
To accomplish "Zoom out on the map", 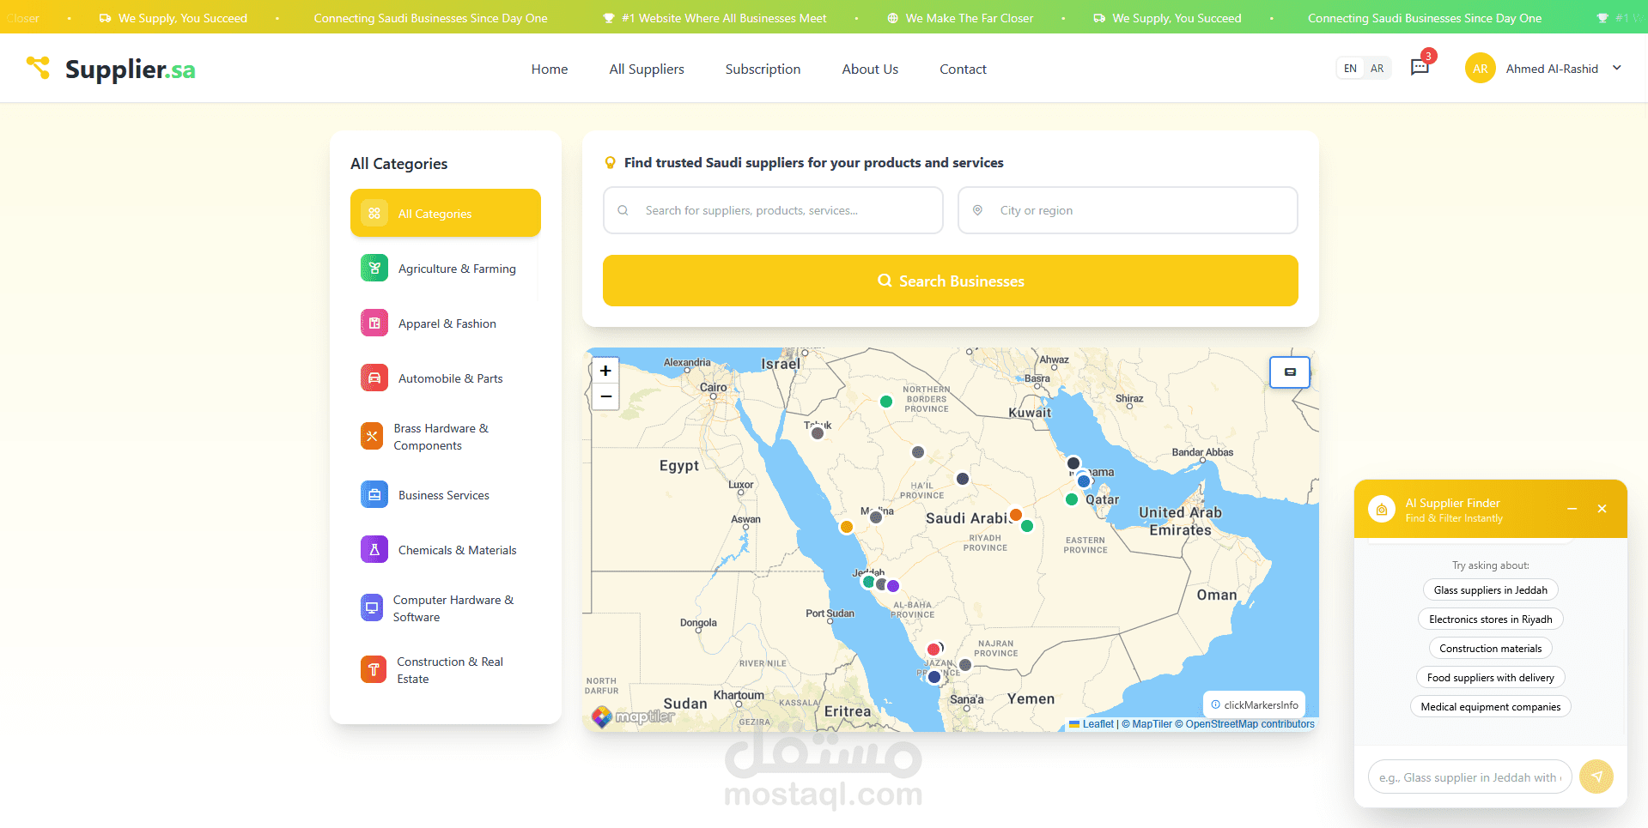I will coord(605,396).
